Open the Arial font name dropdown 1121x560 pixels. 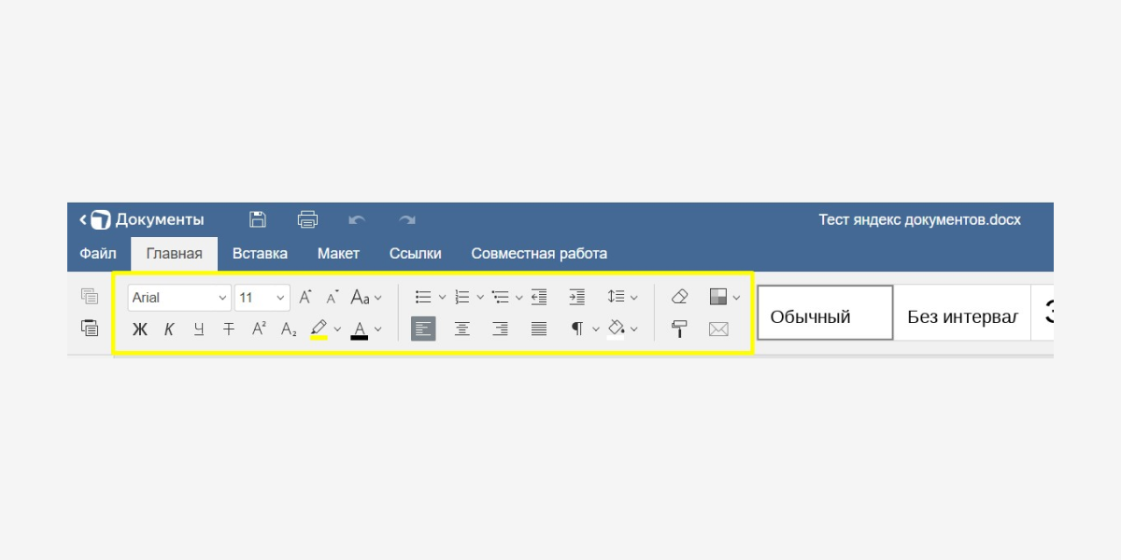coord(178,298)
